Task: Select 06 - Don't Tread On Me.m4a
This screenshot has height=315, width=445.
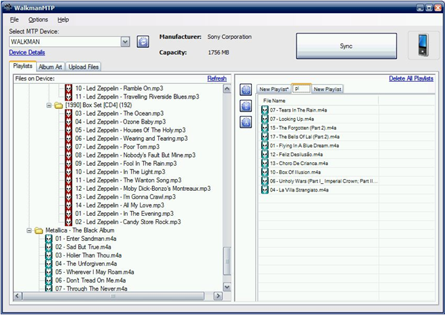Action: coord(90,280)
